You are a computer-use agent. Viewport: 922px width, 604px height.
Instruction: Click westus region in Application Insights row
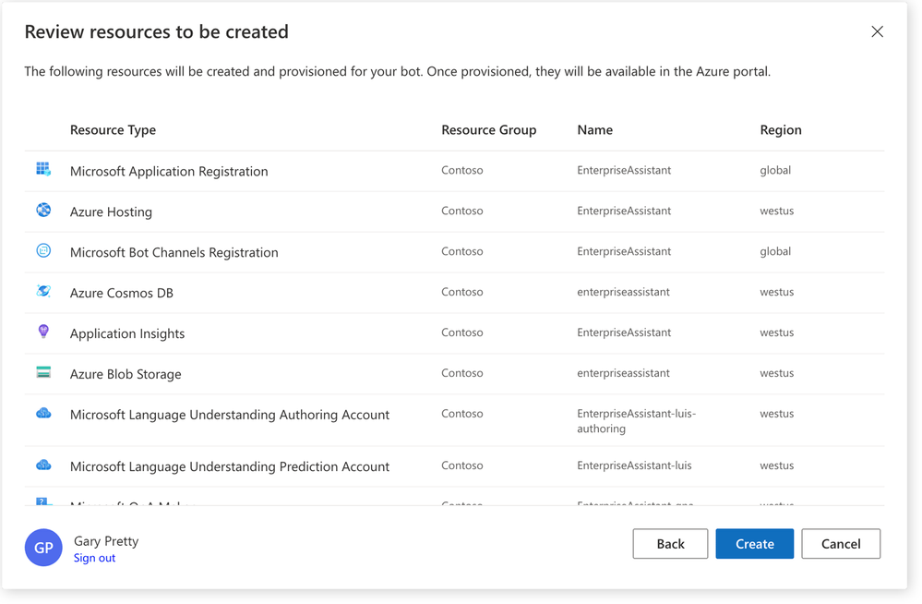tap(776, 332)
